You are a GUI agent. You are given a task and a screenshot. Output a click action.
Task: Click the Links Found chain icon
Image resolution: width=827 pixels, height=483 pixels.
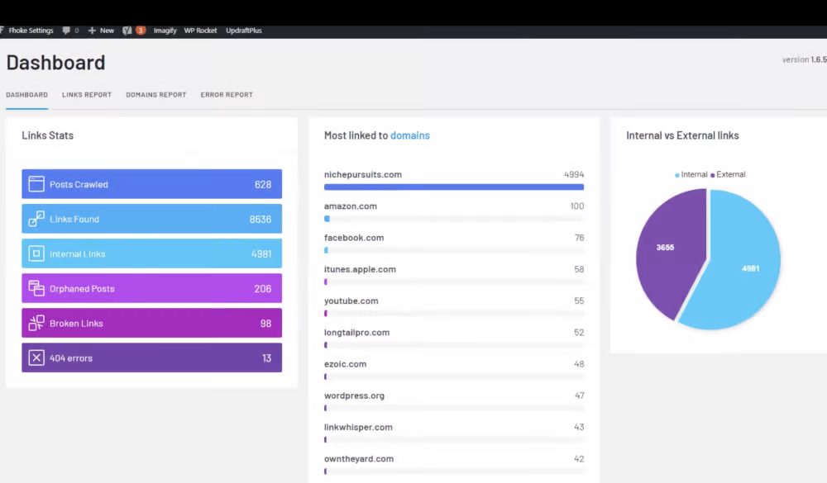(x=36, y=219)
